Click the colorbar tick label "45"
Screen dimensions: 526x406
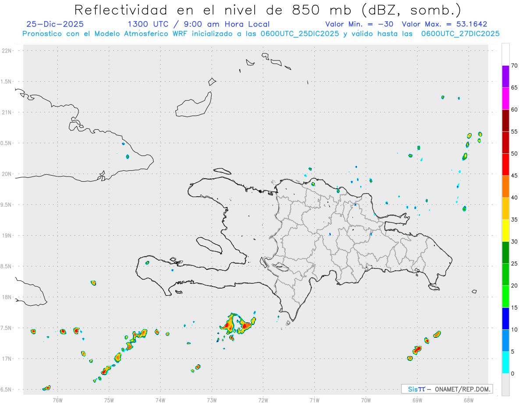(x=514, y=176)
